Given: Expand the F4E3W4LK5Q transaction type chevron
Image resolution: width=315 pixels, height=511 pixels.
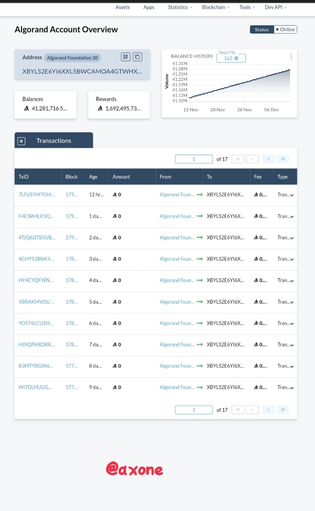Looking at the screenshot, I should pos(292,217).
